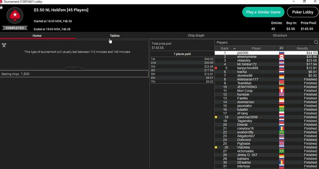Select player bablans row
The image size is (319, 169).
click(x=266, y=159)
